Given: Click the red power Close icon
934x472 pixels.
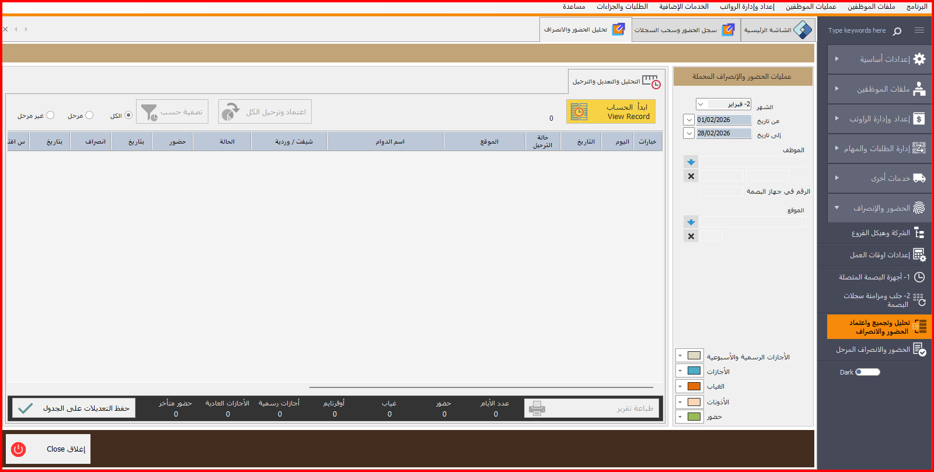Looking at the screenshot, I should point(19,449).
